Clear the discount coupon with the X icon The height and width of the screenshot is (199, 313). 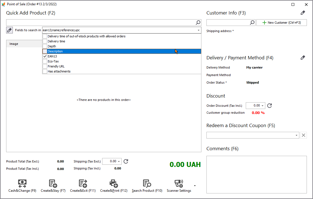[x=304, y=135]
